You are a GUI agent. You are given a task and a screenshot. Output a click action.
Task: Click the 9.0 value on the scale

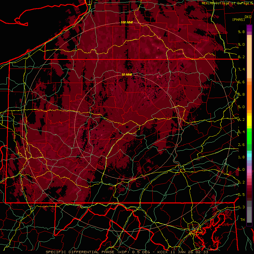241,44
